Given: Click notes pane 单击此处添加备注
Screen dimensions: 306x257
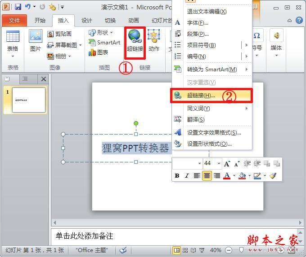Looking at the screenshot, I should 84,236.
